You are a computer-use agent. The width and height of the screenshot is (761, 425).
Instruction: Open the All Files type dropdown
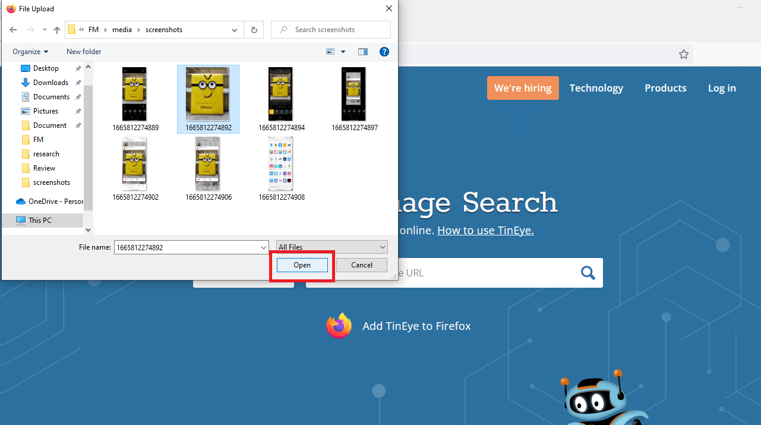[x=331, y=247]
